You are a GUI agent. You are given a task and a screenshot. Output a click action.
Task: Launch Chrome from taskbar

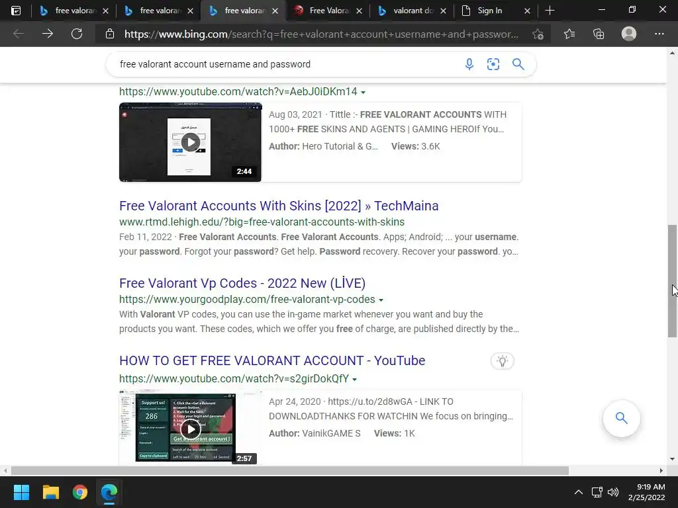80,492
